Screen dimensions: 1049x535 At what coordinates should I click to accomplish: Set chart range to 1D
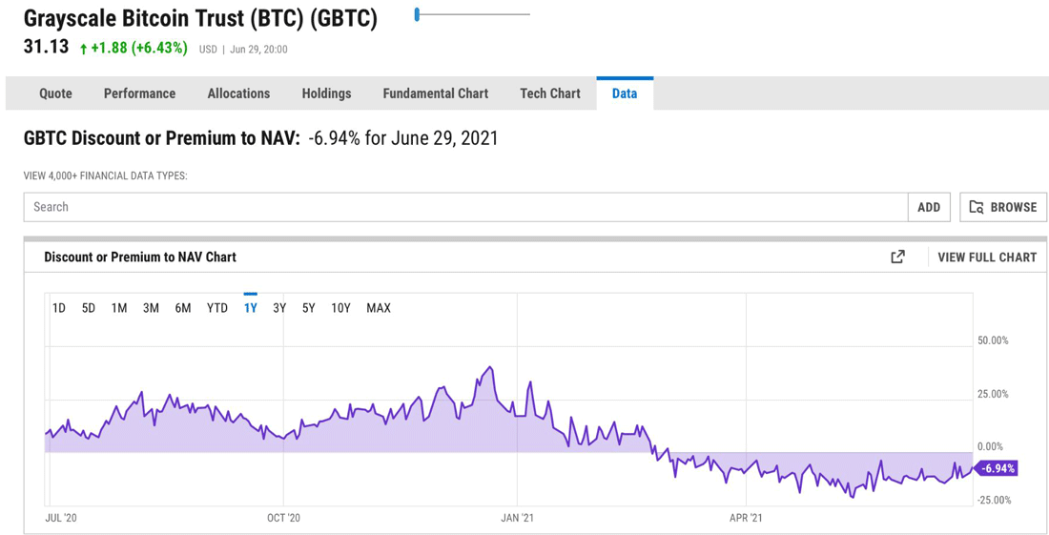click(59, 308)
